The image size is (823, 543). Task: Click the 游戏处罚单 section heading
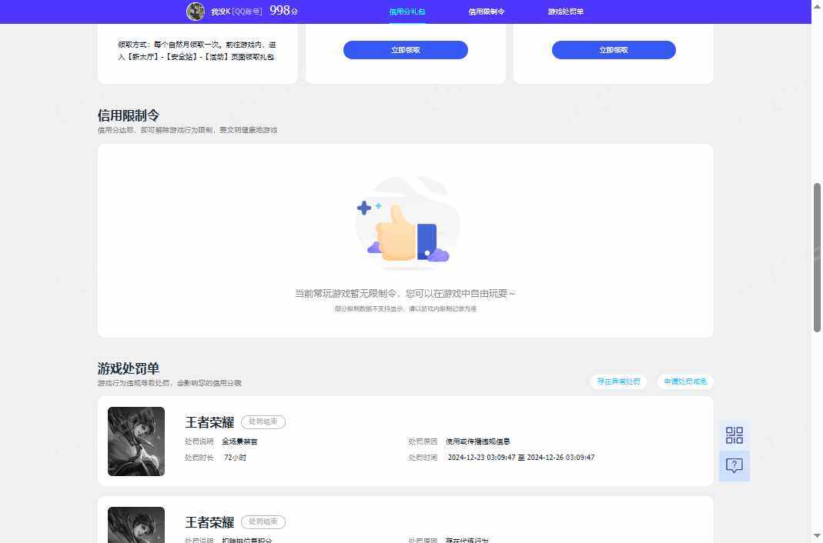pos(129,368)
